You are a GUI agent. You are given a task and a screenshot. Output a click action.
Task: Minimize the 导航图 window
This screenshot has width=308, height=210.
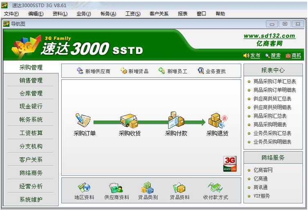(x=272, y=24)
